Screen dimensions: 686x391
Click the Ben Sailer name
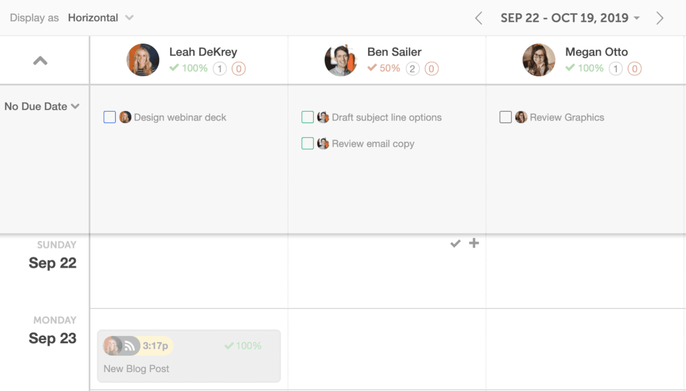(394, 52)
